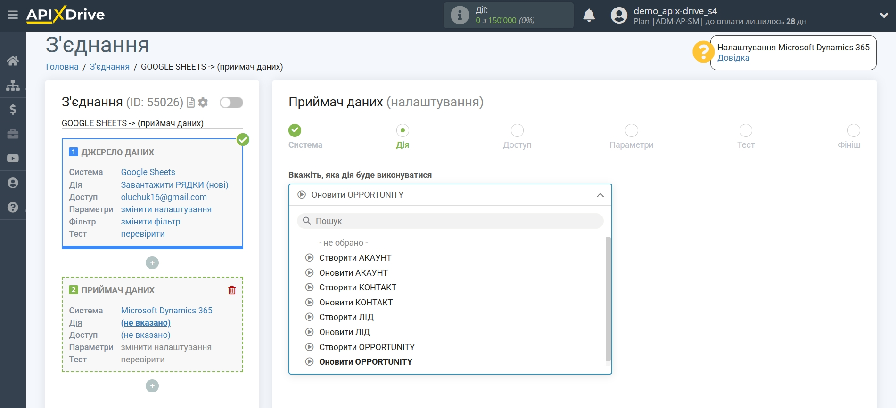Image resolution: width=896 pixels, height=408 pixels.
Task: Select Створити КОНТАКТ option
Action: (x=358, y=288)
